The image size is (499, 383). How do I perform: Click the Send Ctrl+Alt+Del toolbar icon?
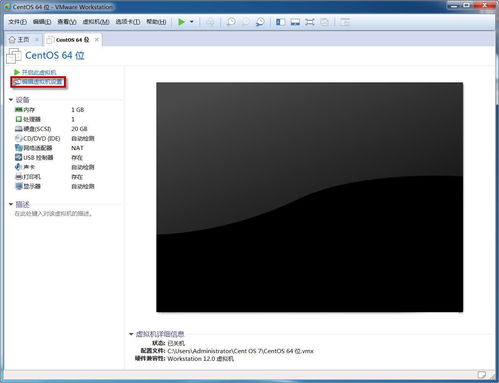coord(210,22)
